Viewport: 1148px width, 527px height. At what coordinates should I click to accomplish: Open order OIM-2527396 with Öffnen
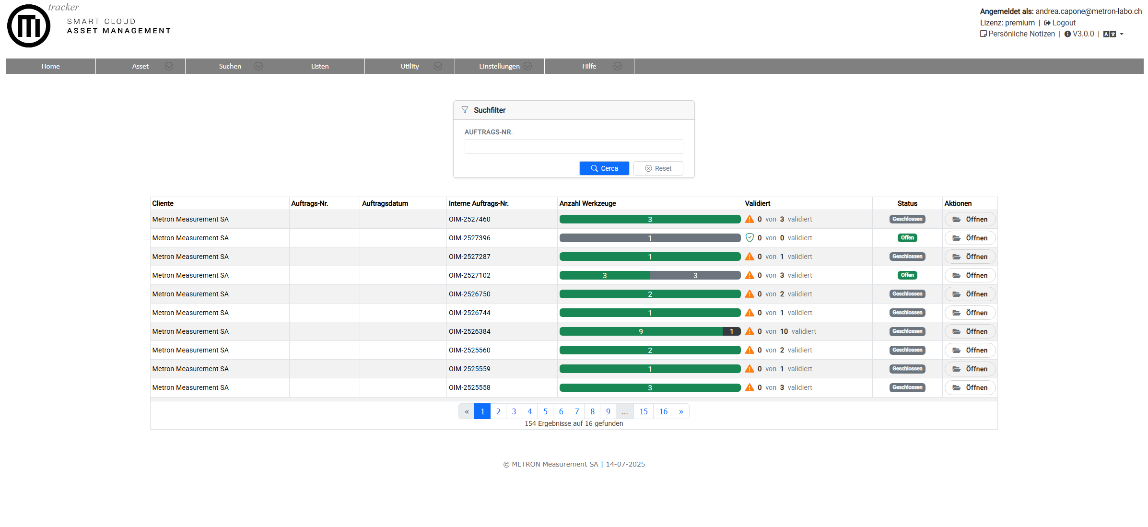click(x=970, y=238)
